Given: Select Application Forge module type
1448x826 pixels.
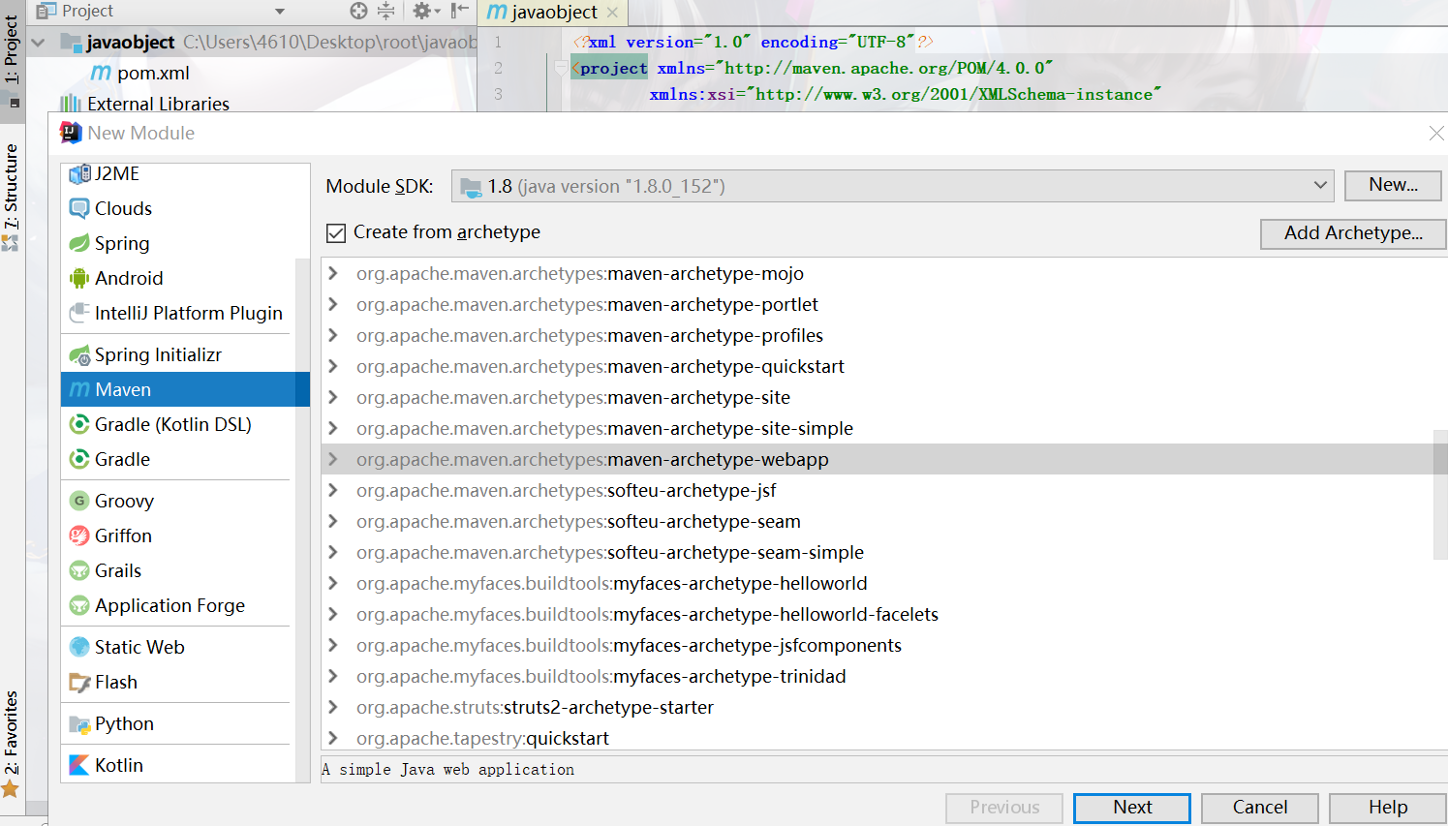Looking at the screenshot, I should [178, 605].
